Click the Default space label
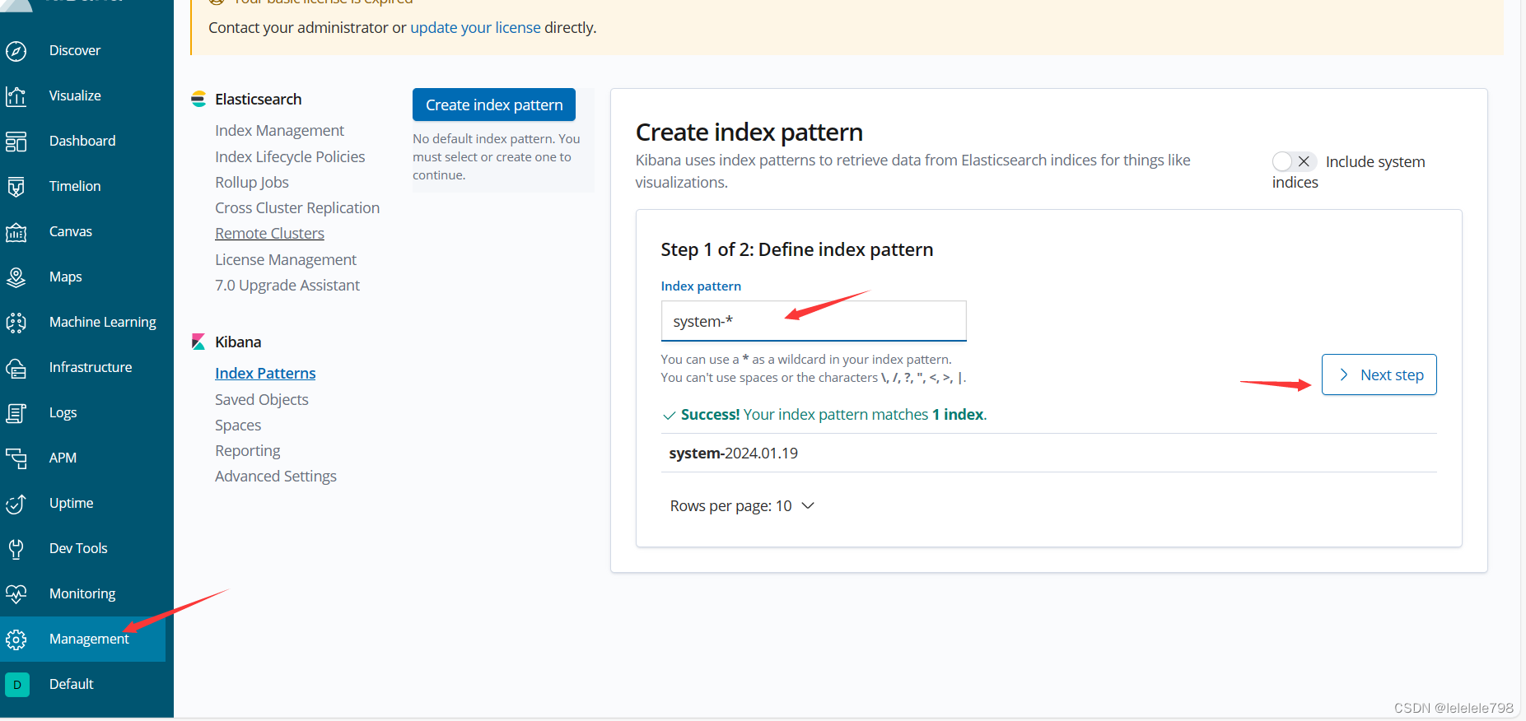 click(72, 684)
